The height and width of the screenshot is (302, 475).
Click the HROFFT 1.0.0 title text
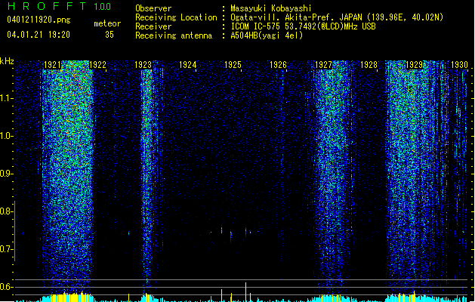click(60, 6)
